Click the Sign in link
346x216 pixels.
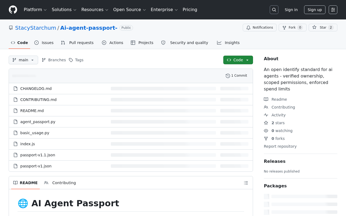click(x=291, y=10)
